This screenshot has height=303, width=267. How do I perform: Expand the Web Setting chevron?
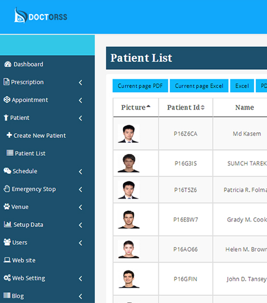click(81, 278)
